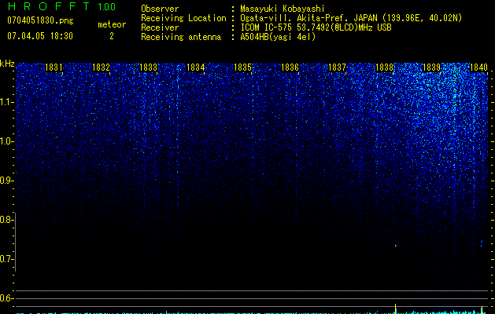The image size is (495, 314).
Task: Click the HROFFT program title
Action: pos(49,6)
